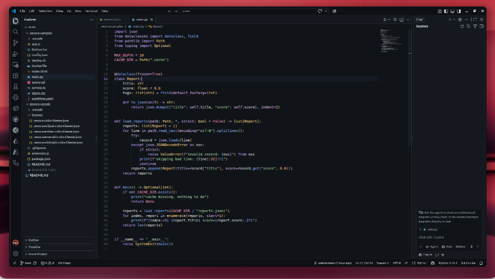Viewport: 495px width, 279px height.
Task: Open the errors and warnings counter
Action: click(48, 263)
